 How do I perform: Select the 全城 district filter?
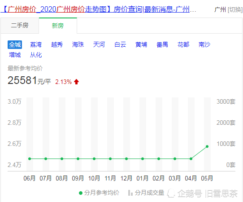pyautogui.click(x=15, y=45)
